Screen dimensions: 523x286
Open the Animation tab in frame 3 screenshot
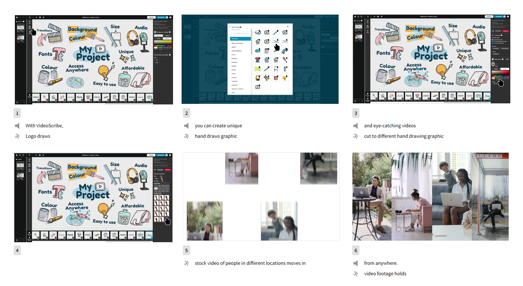coord(498,31)
